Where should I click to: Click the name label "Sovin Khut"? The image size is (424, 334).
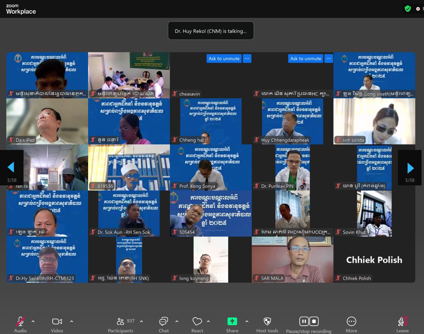tap(354, 232)
